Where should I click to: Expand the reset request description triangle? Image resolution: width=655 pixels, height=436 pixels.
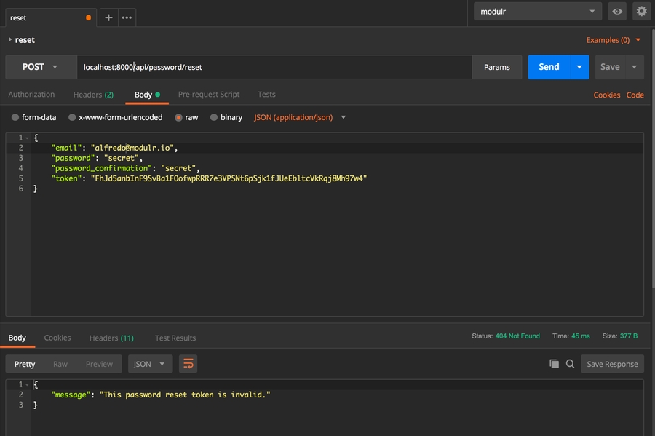10,40
